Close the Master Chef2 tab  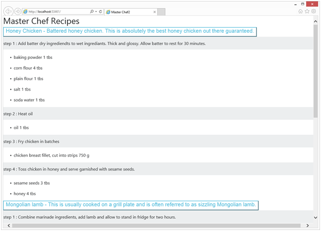click(x=154, y=12)
